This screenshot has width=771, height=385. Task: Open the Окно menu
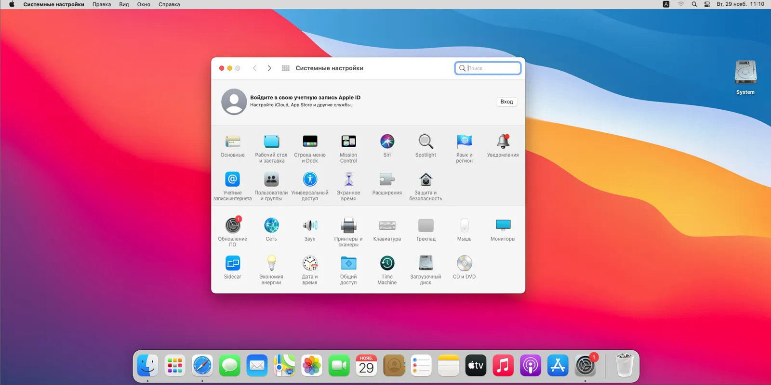pyautogui.click(x=144, y=4)
